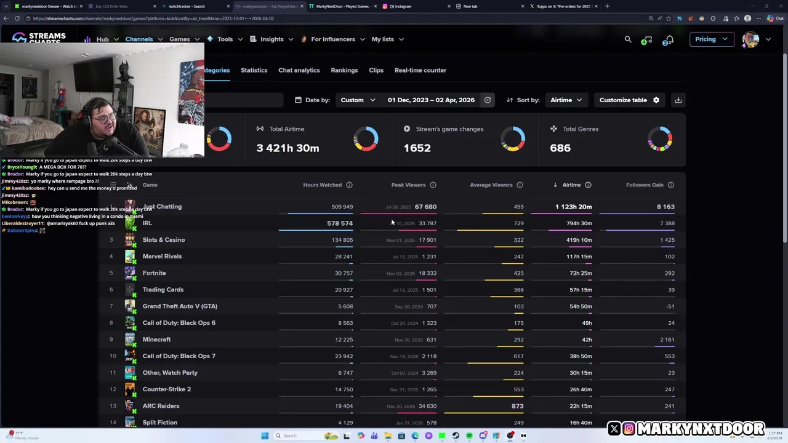788x443 pixels.
Task: Expand the Insights menu
Action: point(271,39)
